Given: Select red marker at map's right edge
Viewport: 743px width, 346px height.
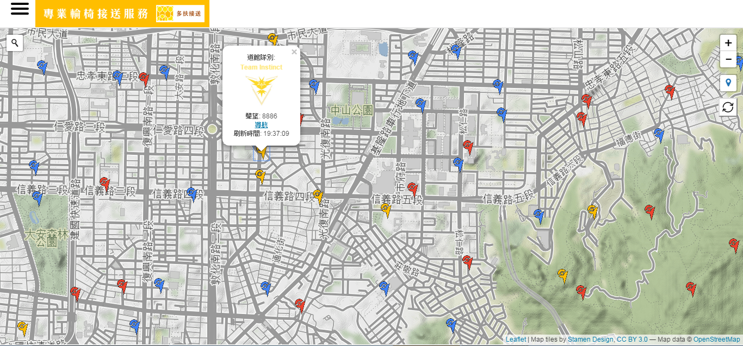Looking at the screenshot, I should [x=734, y=245].
